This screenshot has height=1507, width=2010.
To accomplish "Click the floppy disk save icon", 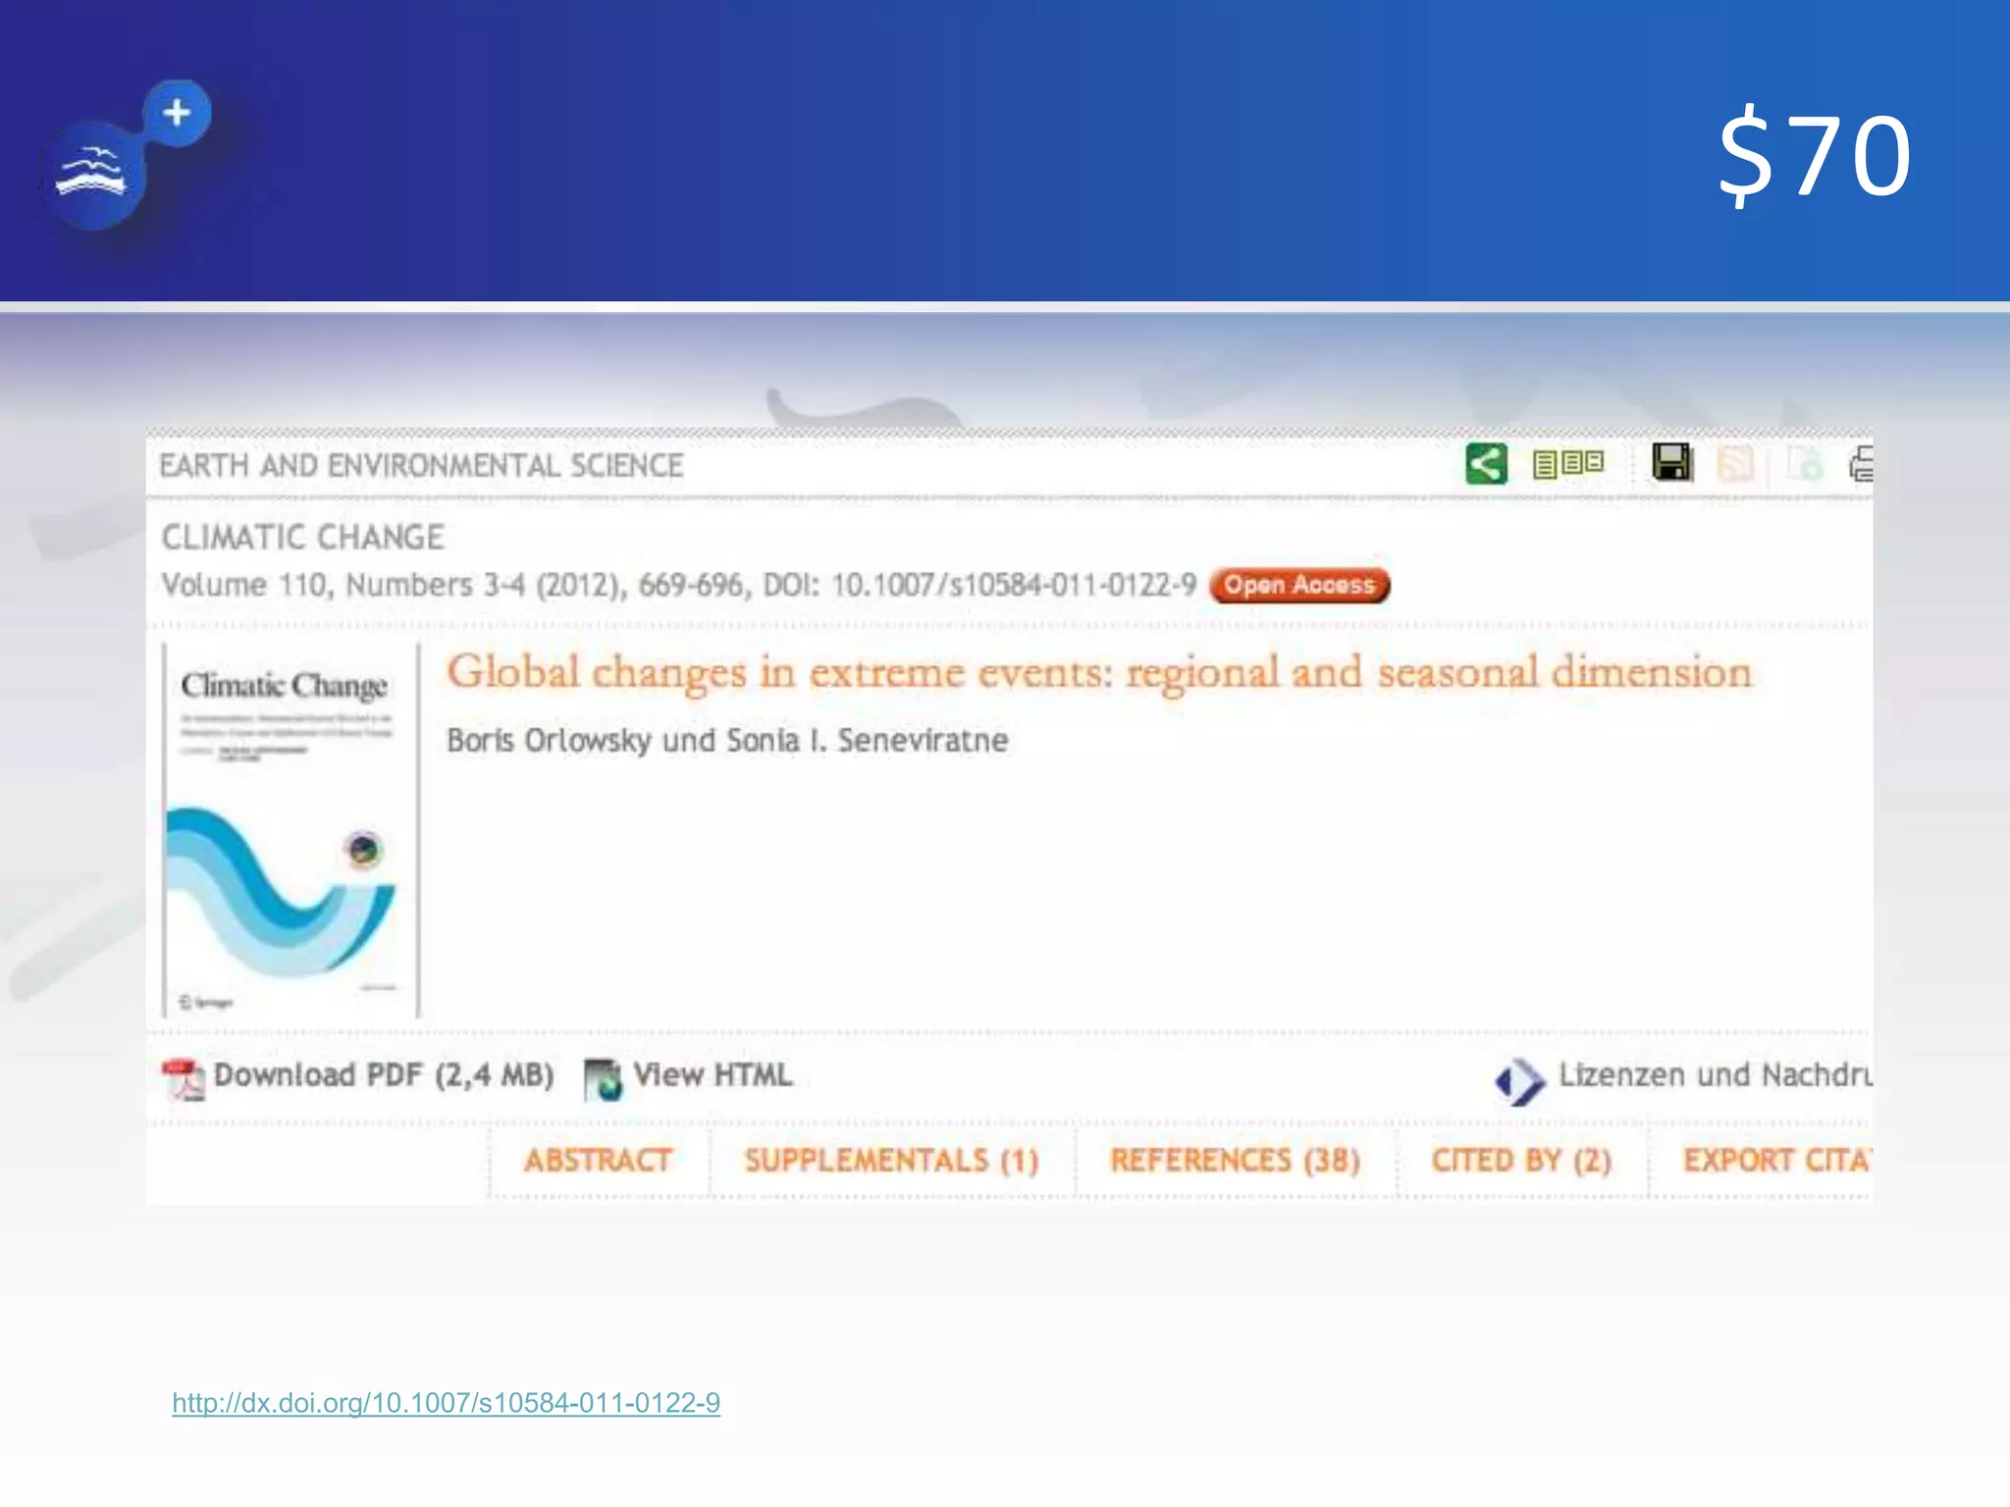I will pos(1671,462).
